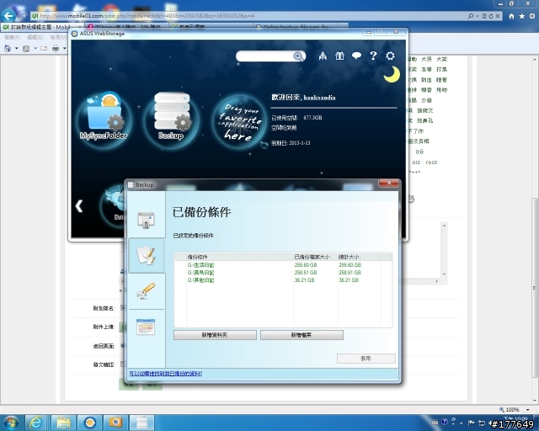This screenshot has width=539, height=431.
Task: Open the 檔案(F) browser menu
Action: pos(12,37)
